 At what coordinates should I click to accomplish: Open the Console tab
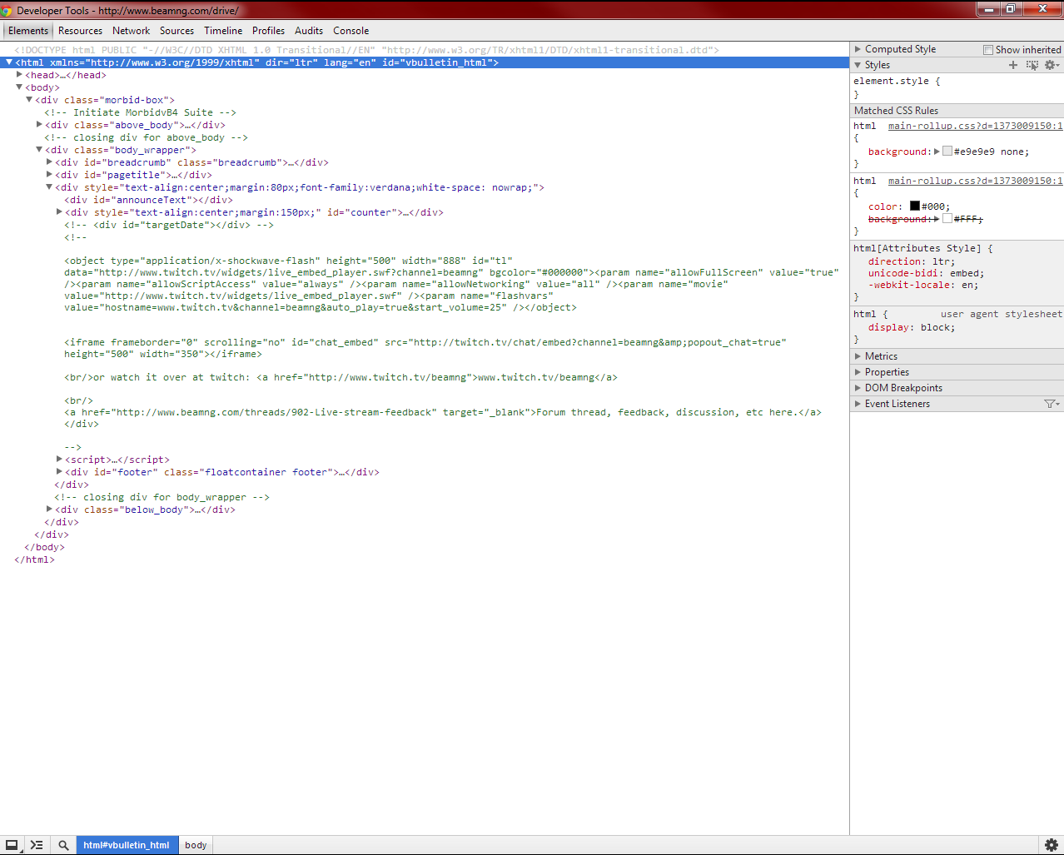(351, 31)
